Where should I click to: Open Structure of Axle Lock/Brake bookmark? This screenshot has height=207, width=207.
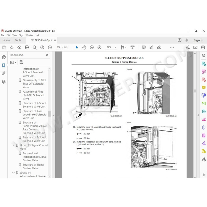click(35, 114)
